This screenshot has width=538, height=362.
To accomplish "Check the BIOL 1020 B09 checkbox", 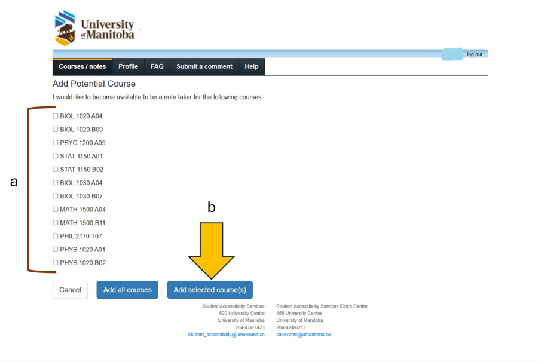I will (x=55, y=129).
